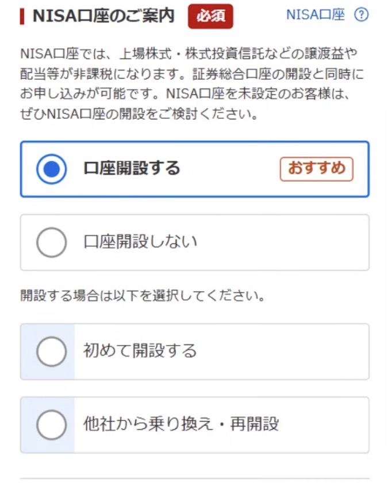Select the 口座開設する radio circle
Image resolution: width=388 pixels, height=483 pixels.
[52, 169]
